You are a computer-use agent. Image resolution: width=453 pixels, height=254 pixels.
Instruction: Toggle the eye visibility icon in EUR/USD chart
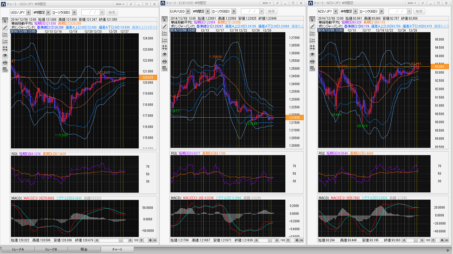[165, 54]
